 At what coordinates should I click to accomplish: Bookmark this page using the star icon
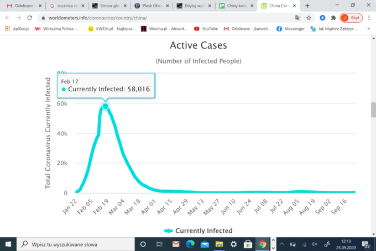(309, 18)
